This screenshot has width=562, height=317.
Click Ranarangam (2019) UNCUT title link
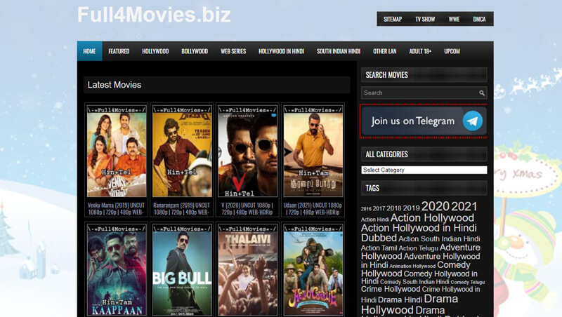[182, 208]
